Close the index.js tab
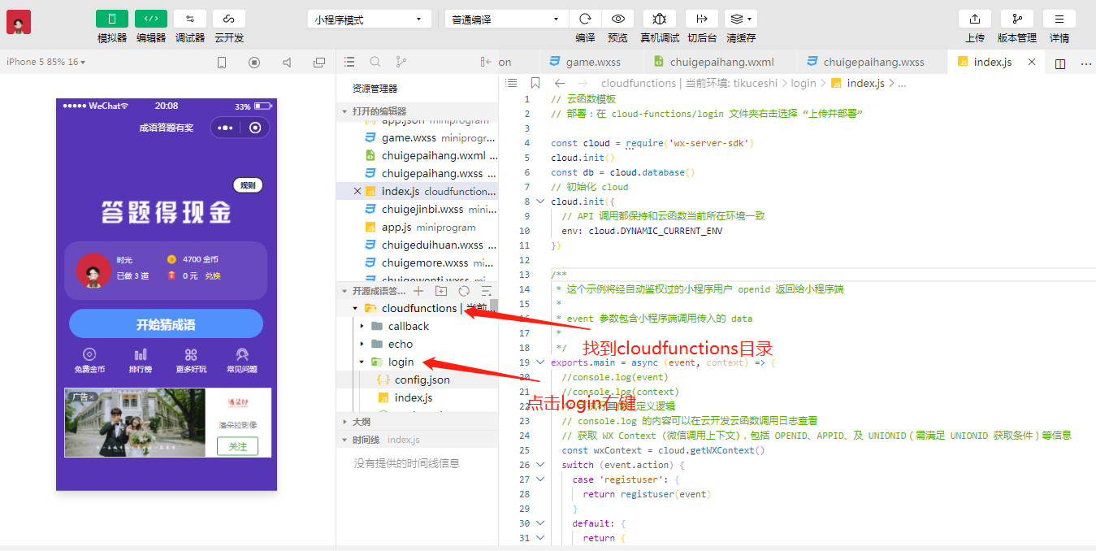The width and height of the screenshot is (1096, 551). click(x=1032, y=62)
